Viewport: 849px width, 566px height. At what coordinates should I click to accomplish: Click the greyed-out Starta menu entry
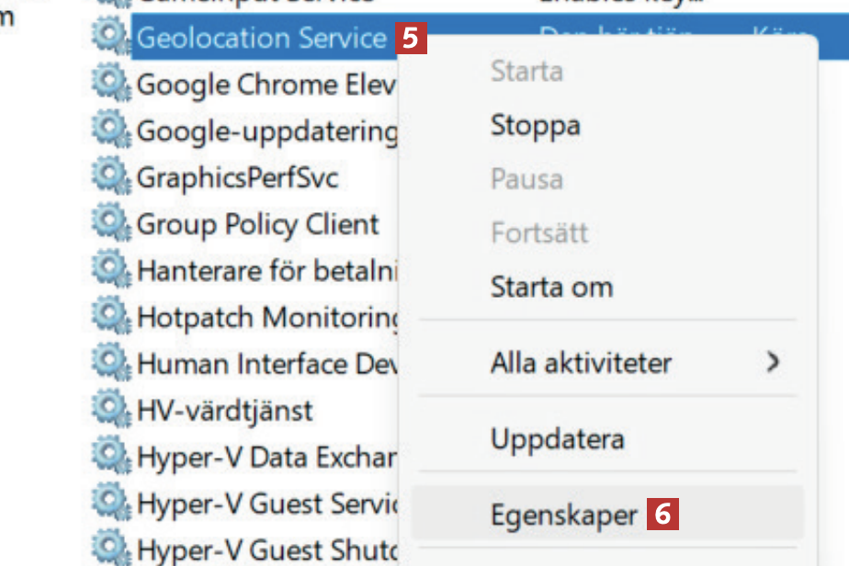(x=526, y=71)
